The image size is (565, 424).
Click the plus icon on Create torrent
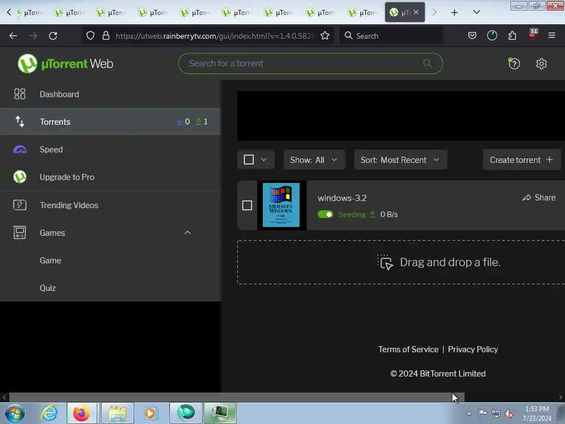coord(550,160)
